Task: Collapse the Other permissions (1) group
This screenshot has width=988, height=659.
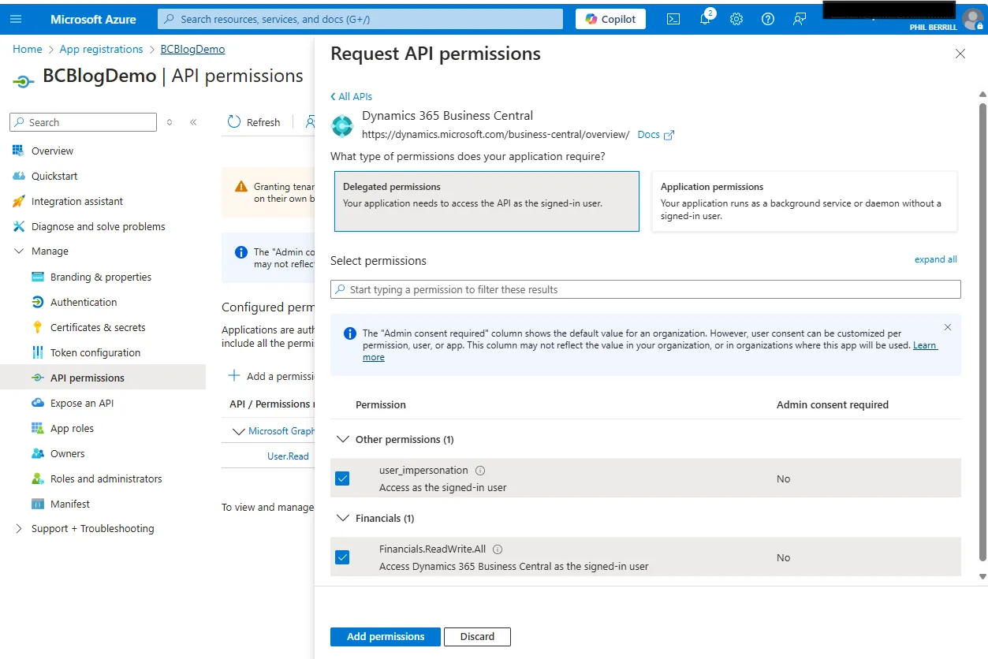Action: pyautogui.click(x=342, y=439)
